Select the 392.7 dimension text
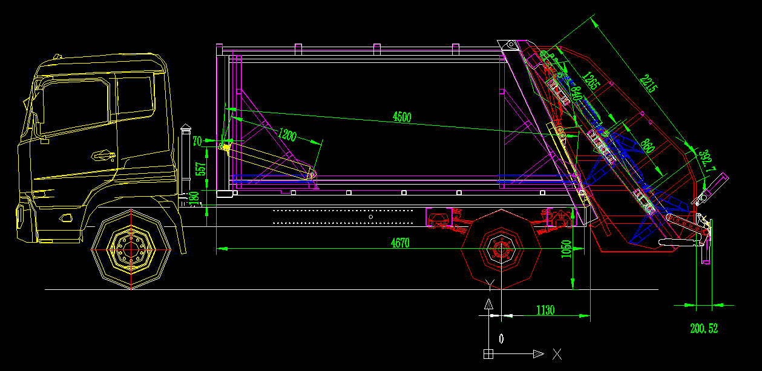 click(x=706, y=161)
